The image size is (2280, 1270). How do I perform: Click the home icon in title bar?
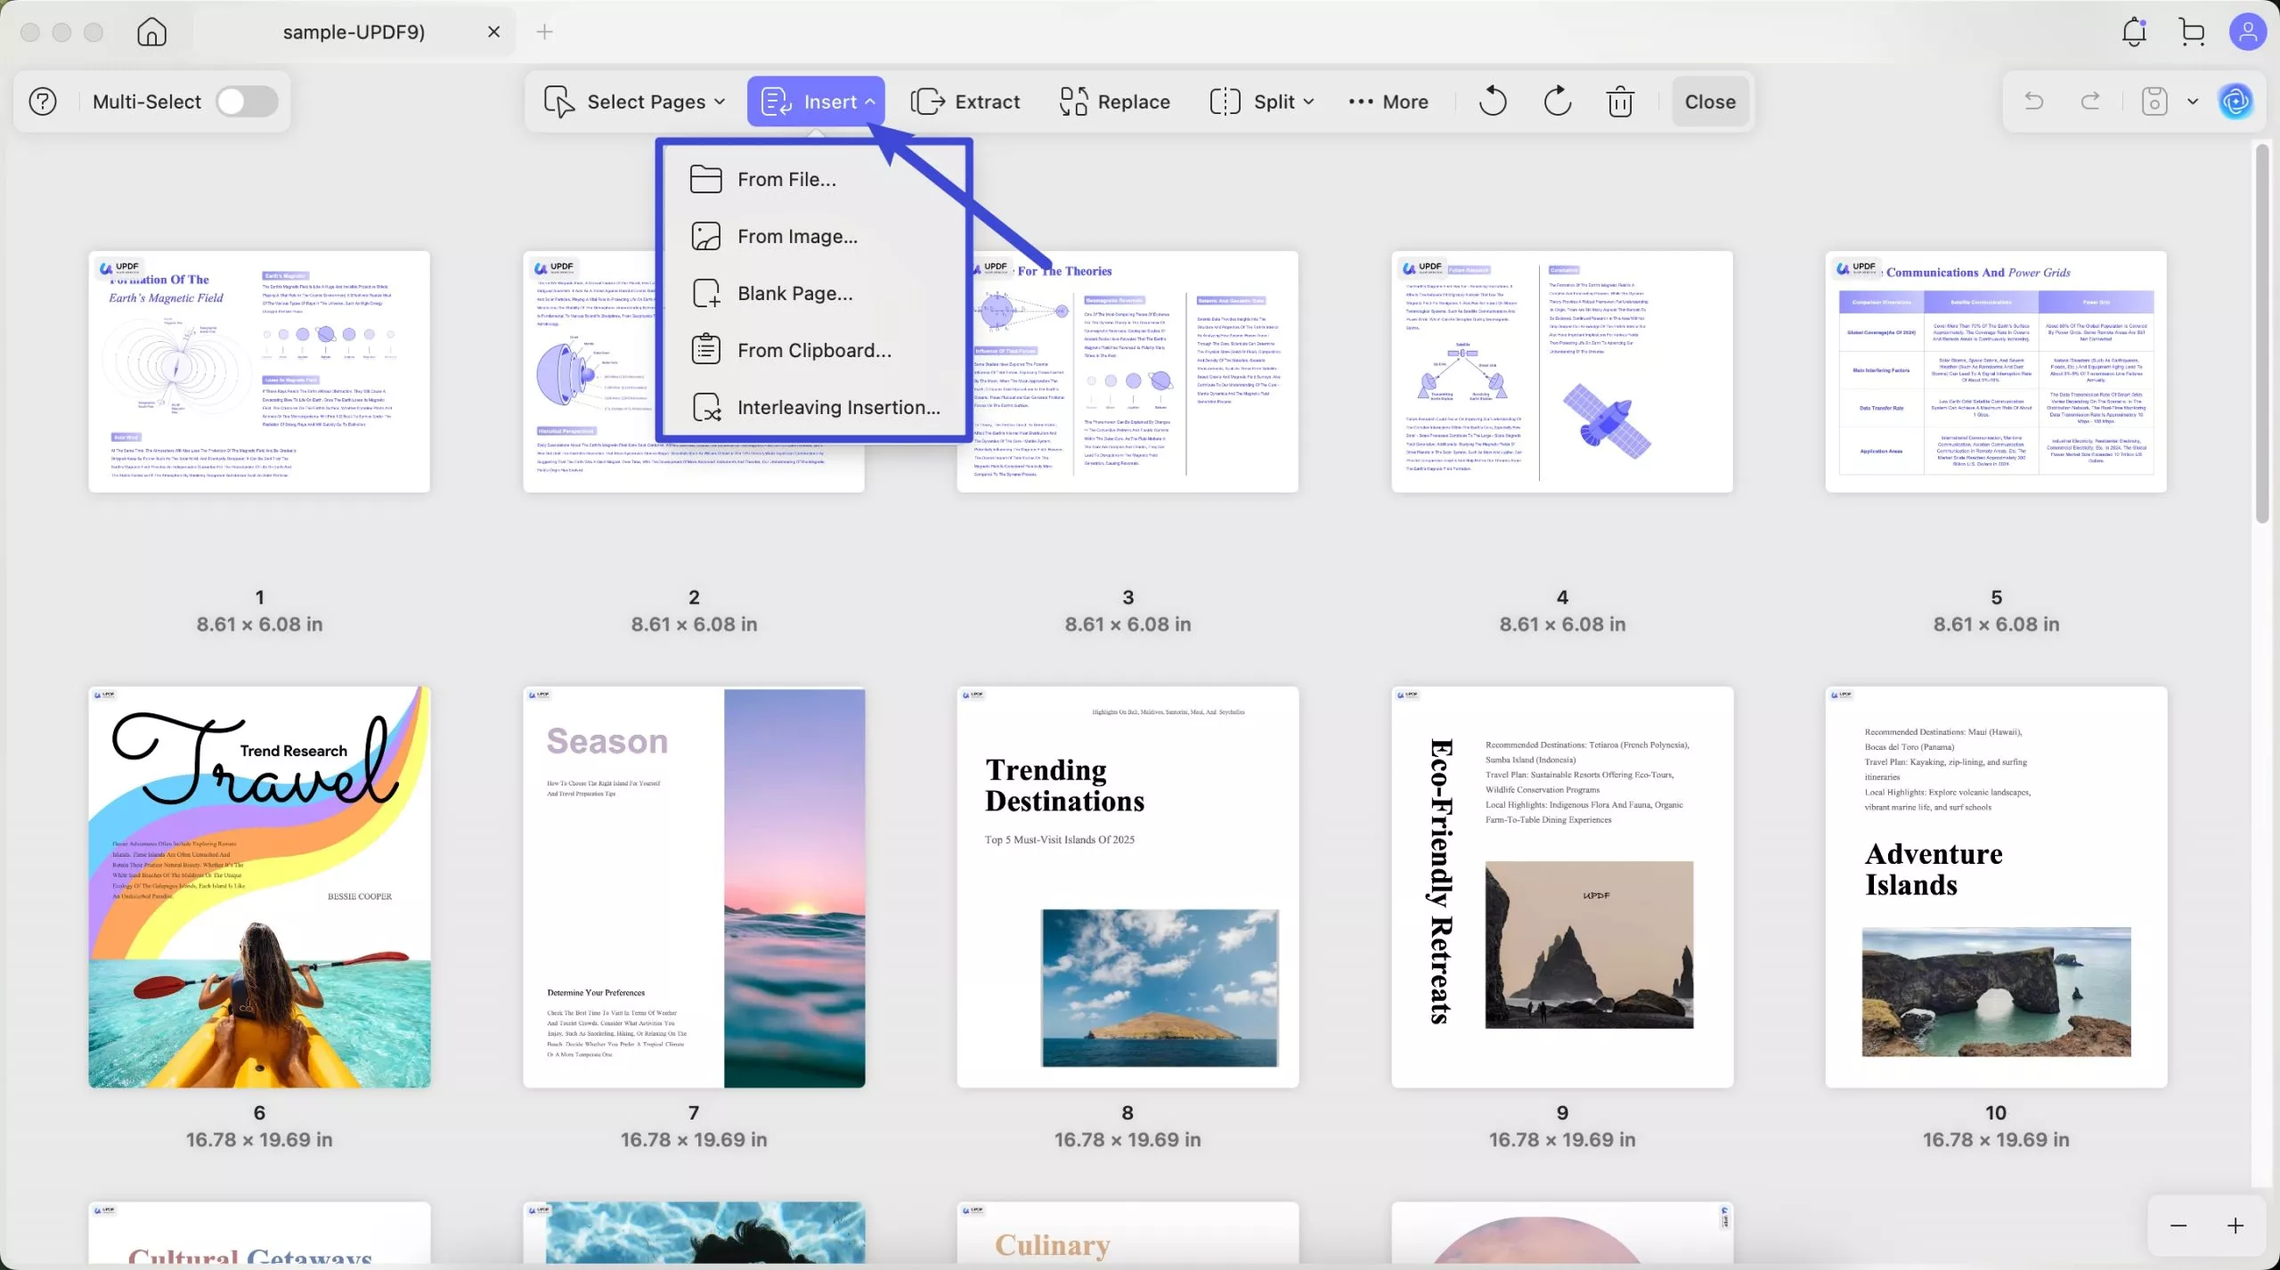point(151,32)
